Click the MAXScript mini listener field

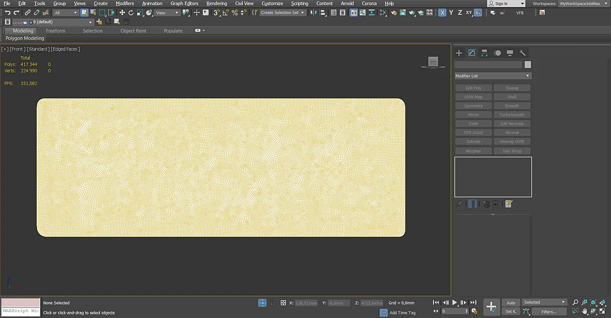[21, 311]
